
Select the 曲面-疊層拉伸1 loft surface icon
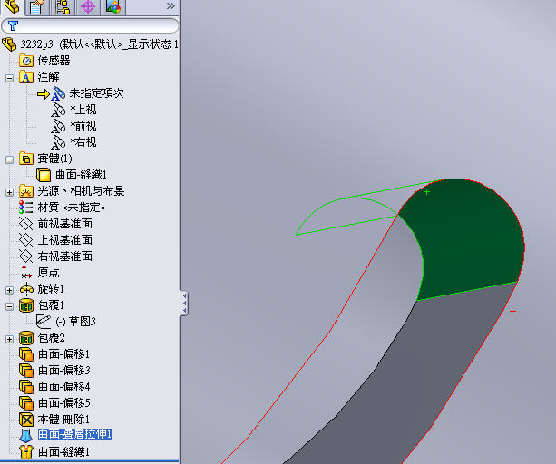(26, 436)
